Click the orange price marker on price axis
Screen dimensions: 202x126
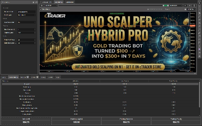(193, 26)
